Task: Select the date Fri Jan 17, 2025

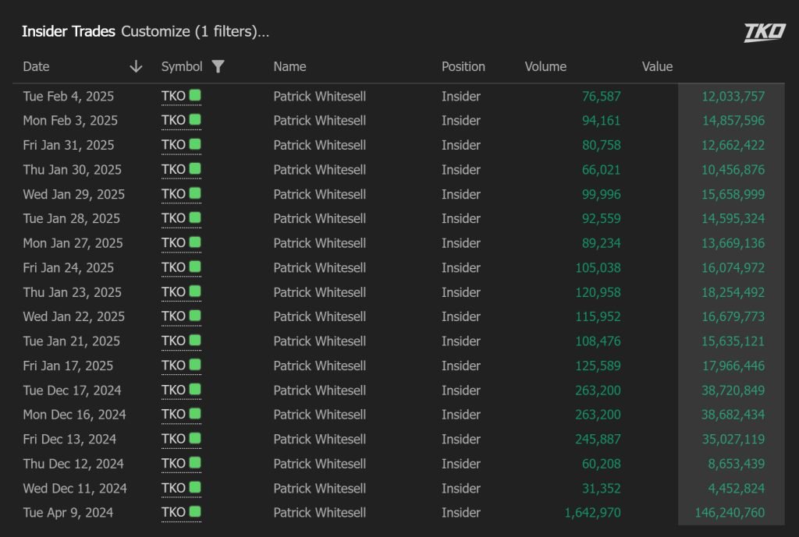Action: [x=69, y=366]
